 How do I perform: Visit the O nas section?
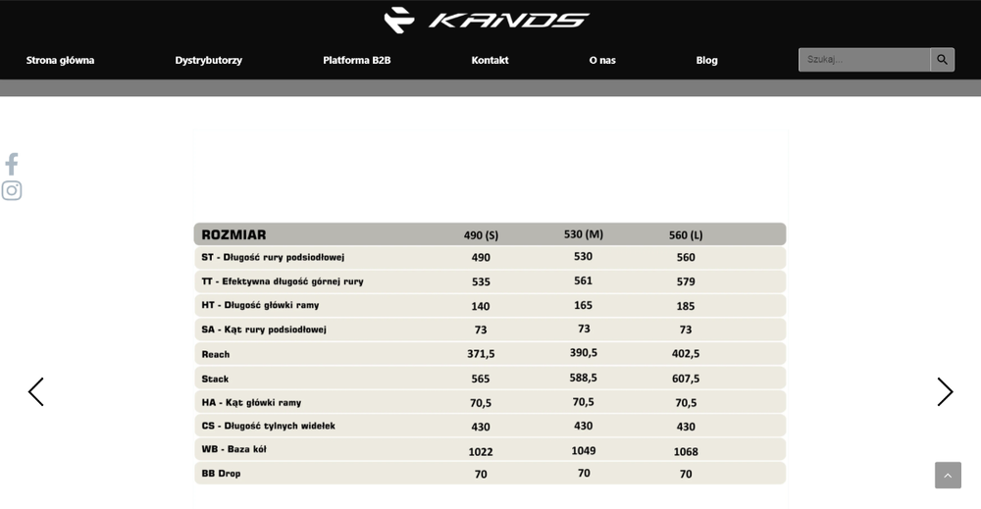(602, 60)
